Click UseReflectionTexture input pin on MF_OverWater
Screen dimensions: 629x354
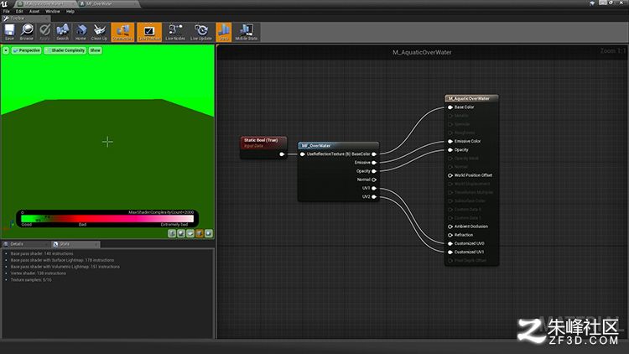(x=303, y=154)
